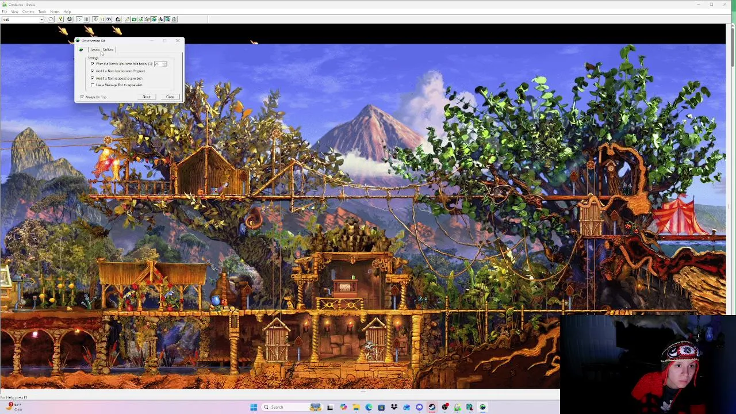736x414 pixels.
Task: Toggle Alert if Norn has become Pregnant
Action: pyautogui.click(x=93, y=71)
